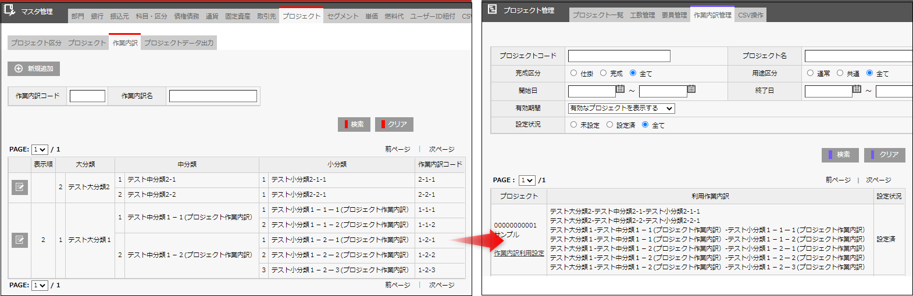Image resolution: width=913 pixels, height=296 pixels.
Task: Switch to the プロジェクトデータ出力 tab
Action: (x=179, y=43)
